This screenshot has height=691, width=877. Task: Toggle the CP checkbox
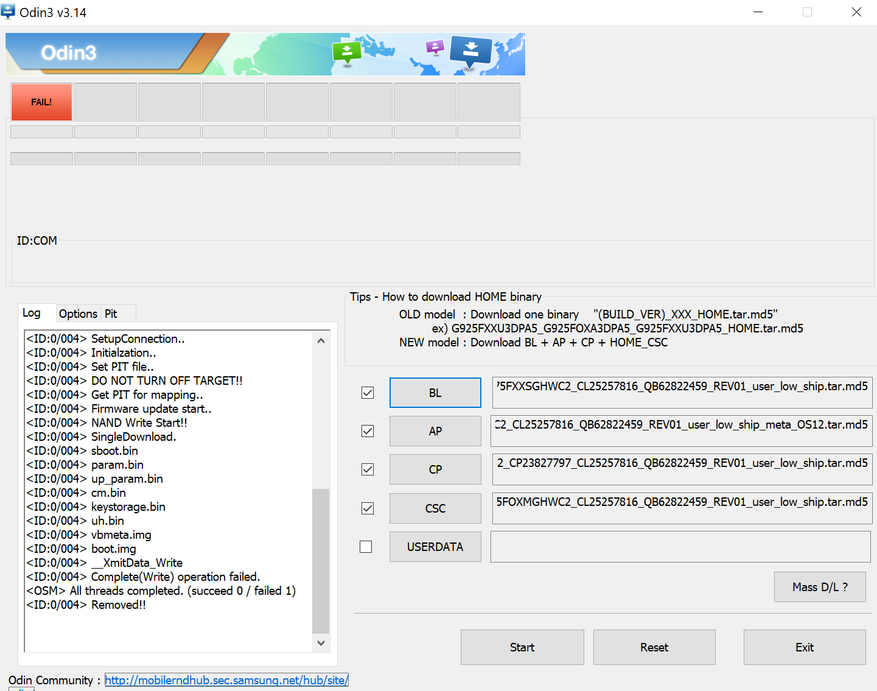click(368, 469)
